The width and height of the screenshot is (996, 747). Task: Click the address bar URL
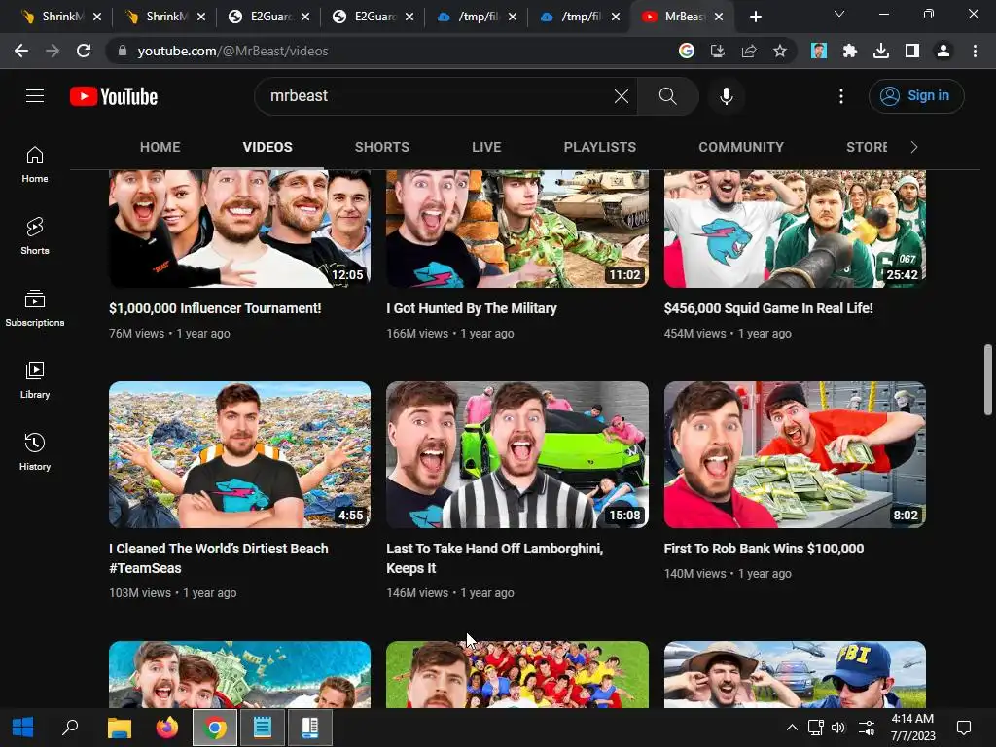point(233,51)
